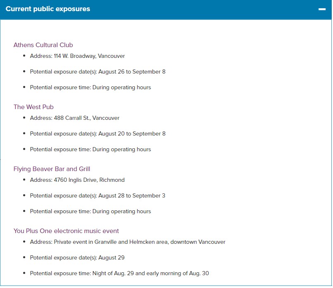Viewport: 333px width, 288px height.
Task: Click the Current public exposures header title
Action: (48, 9)
